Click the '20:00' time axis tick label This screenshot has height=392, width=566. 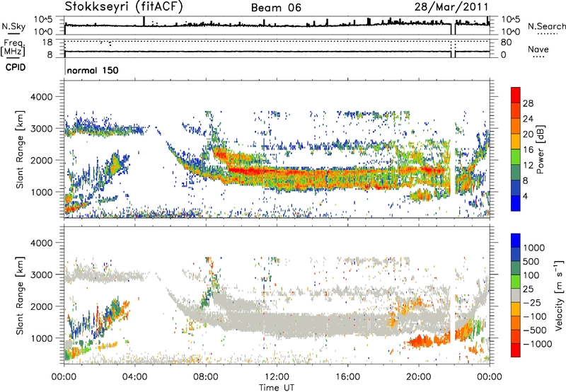click(x=418, y=377)
